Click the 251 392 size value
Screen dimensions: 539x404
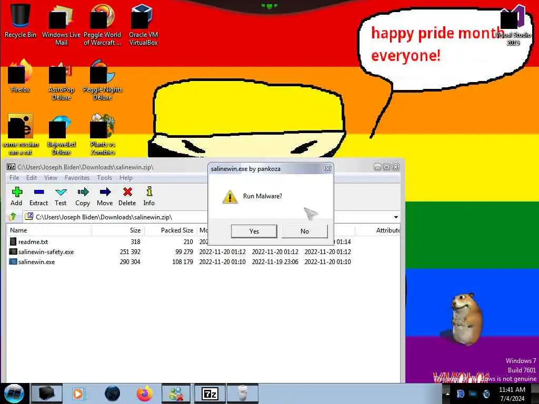(x=130, y=252)
